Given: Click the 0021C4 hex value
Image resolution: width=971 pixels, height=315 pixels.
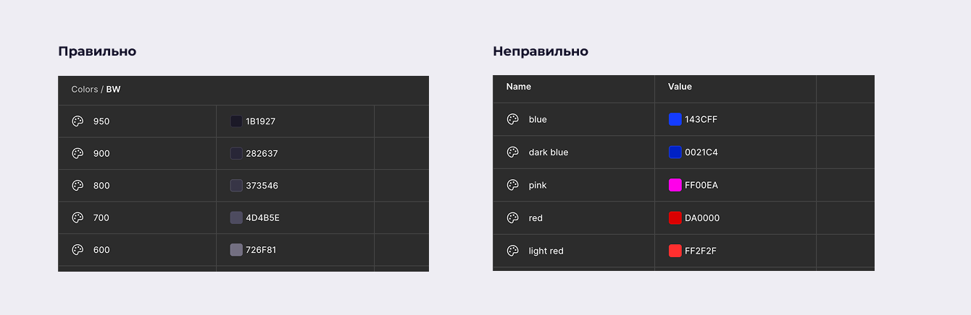Looking at the screenshot, I should click(701, 152).
